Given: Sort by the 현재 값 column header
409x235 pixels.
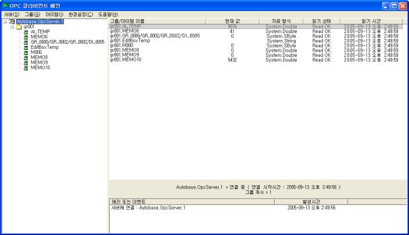Looking at the screenshot, I should 232,21.
